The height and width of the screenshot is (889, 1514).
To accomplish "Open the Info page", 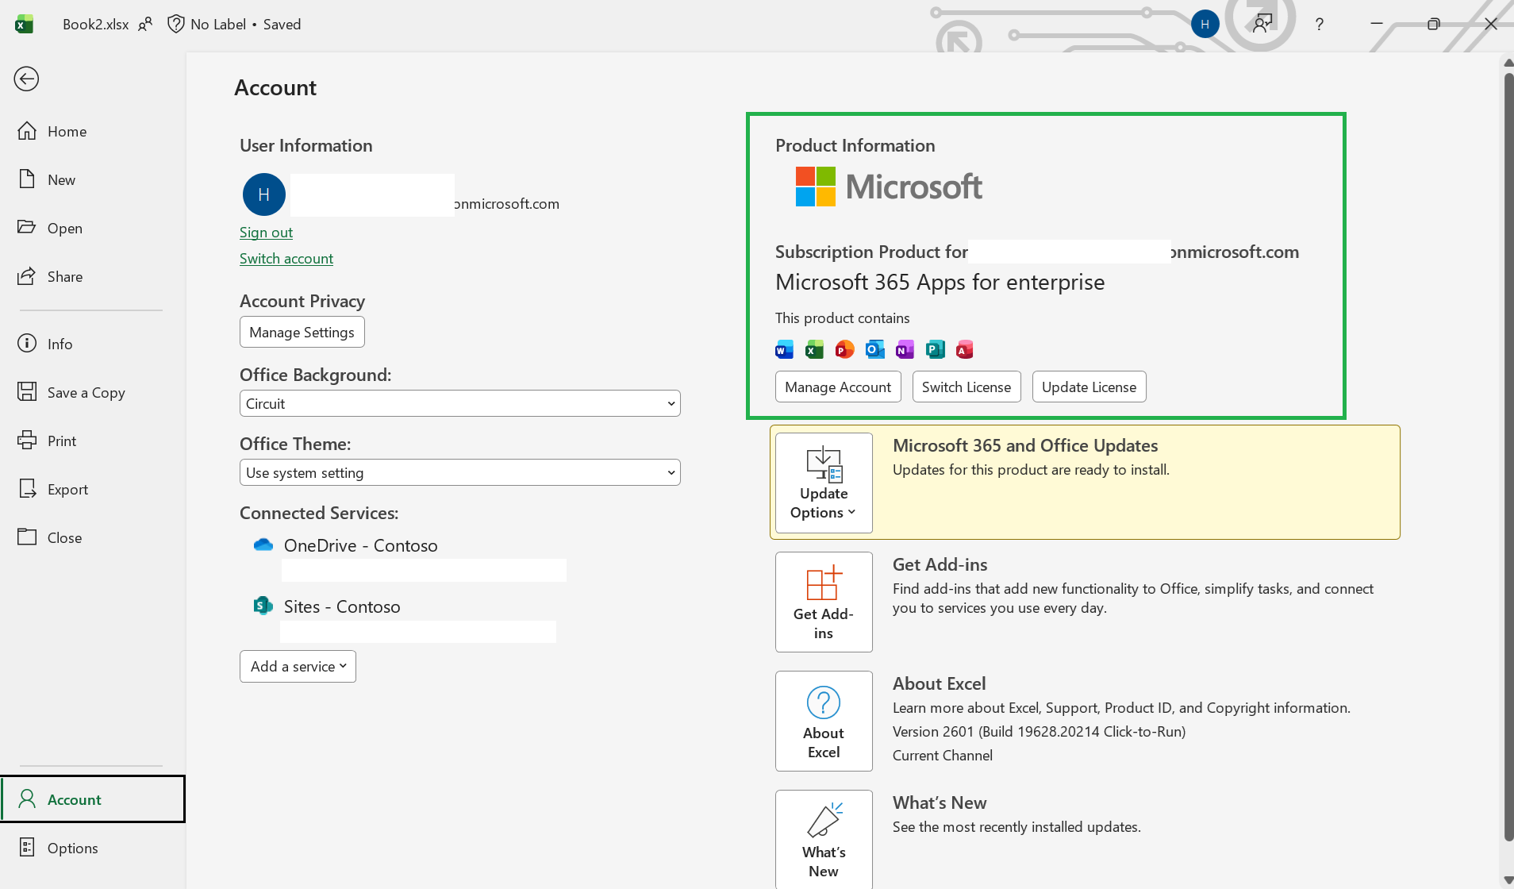I will (x=92, y=344).
